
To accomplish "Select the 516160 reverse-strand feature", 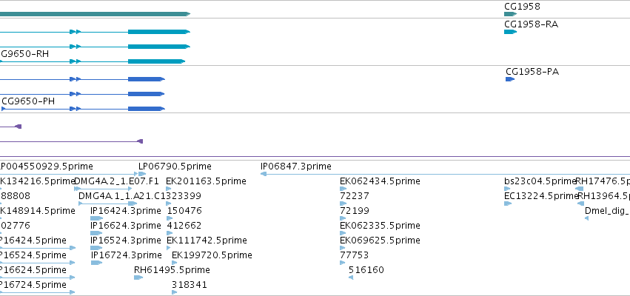I will (351, 277).
